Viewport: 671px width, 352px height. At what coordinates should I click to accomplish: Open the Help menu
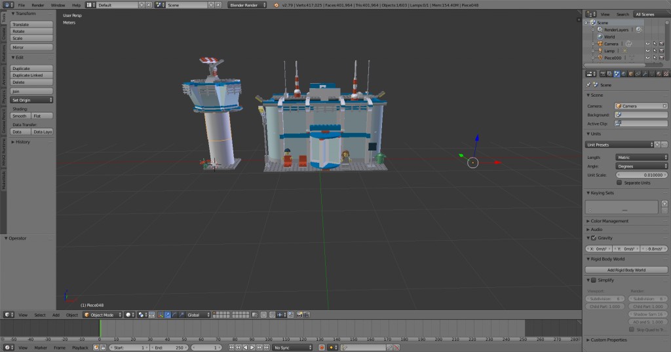(x=76, y=5)
